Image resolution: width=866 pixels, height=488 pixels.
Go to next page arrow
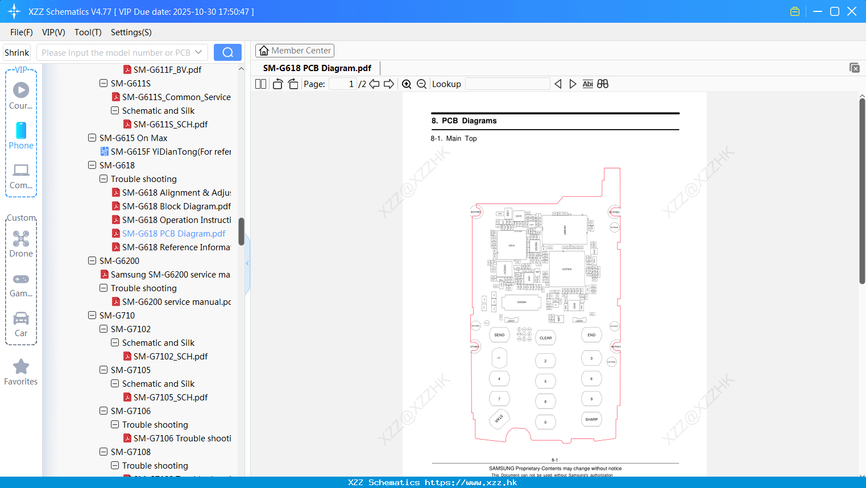coord(389,84)
